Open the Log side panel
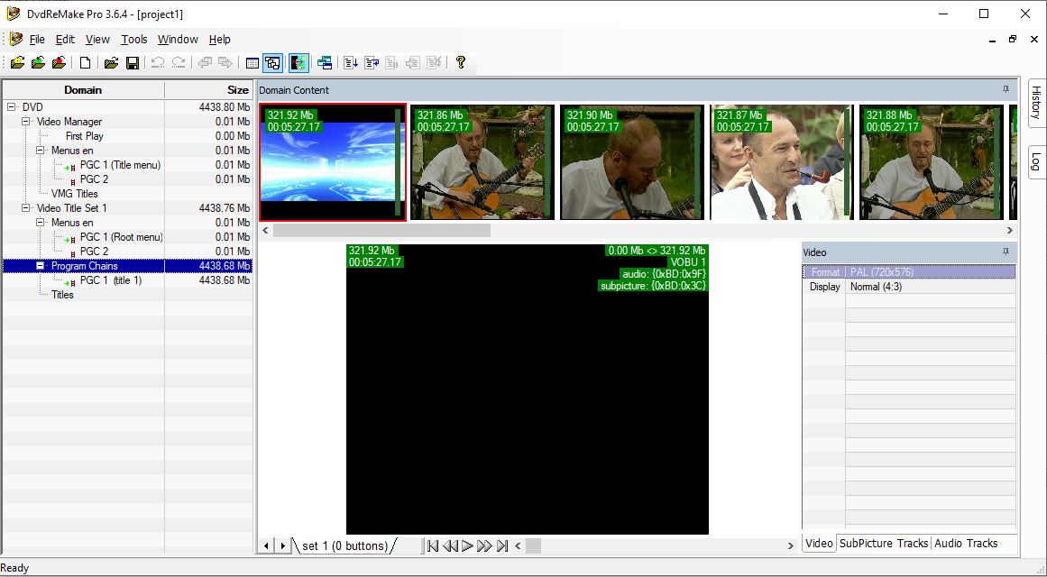Image resolution: width=1047 pixels, height=577 pixels. (1036, 161)
